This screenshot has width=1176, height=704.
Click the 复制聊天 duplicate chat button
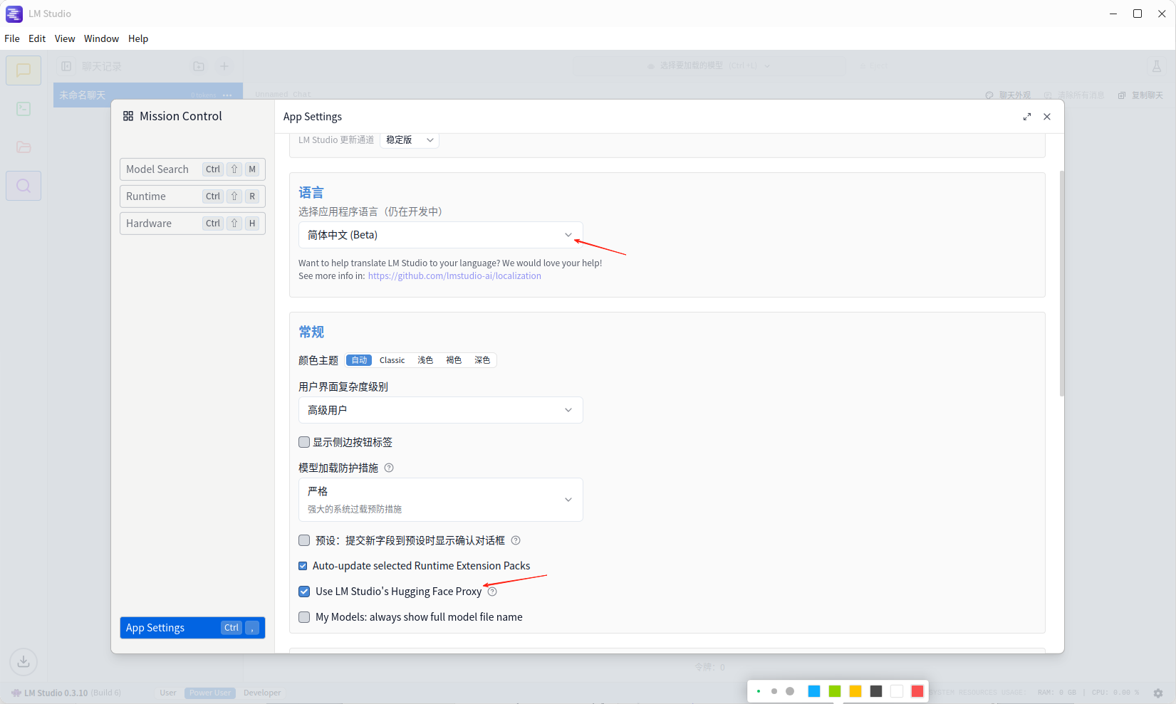(1140, 95)
